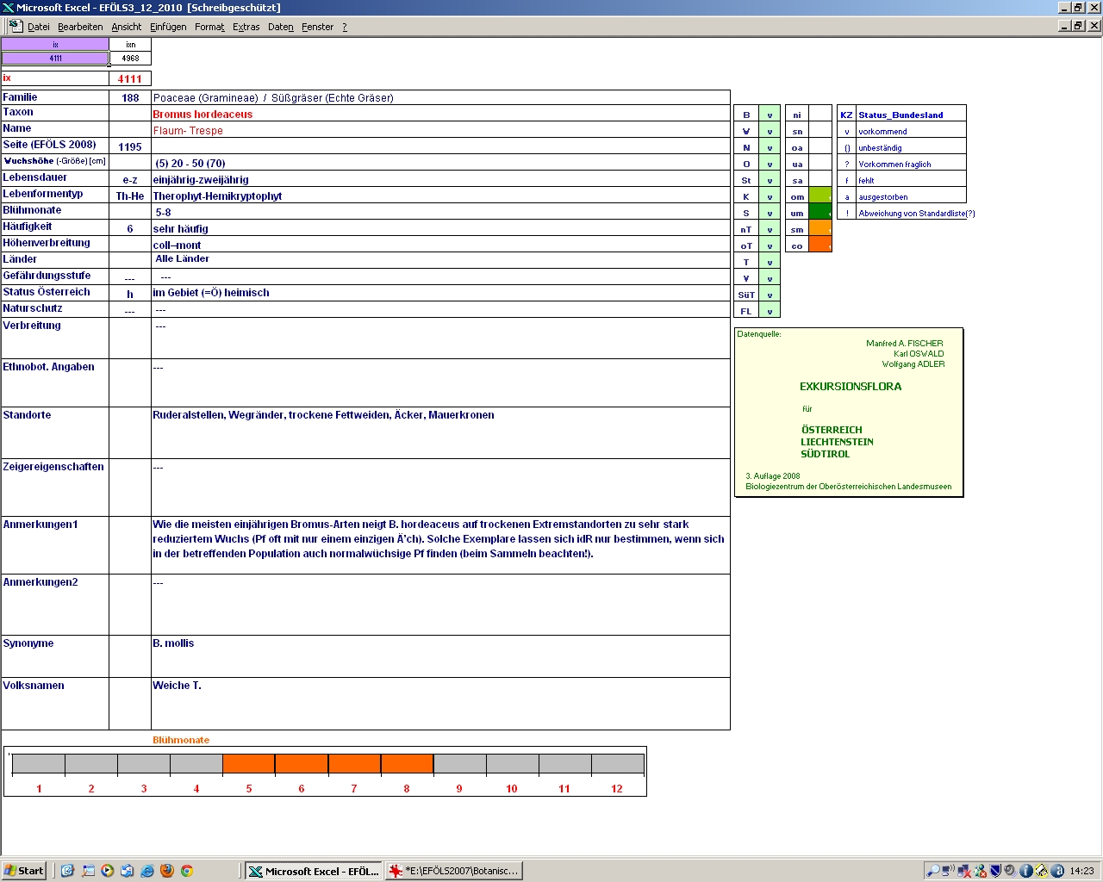Click the purple index input cell 4111

click(55, 59)
